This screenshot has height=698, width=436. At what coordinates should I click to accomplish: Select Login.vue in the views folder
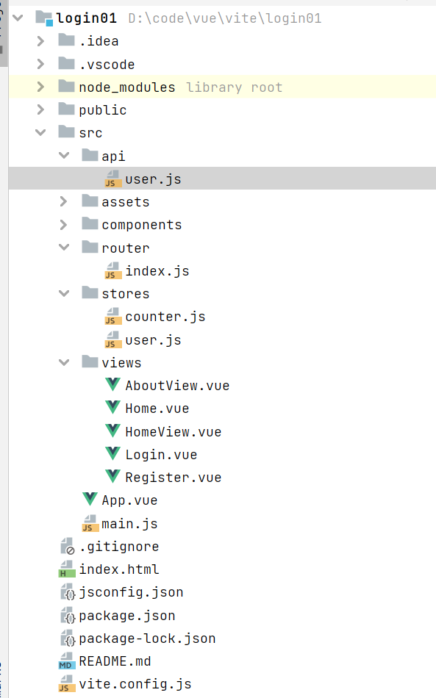[x=161, y=455]
